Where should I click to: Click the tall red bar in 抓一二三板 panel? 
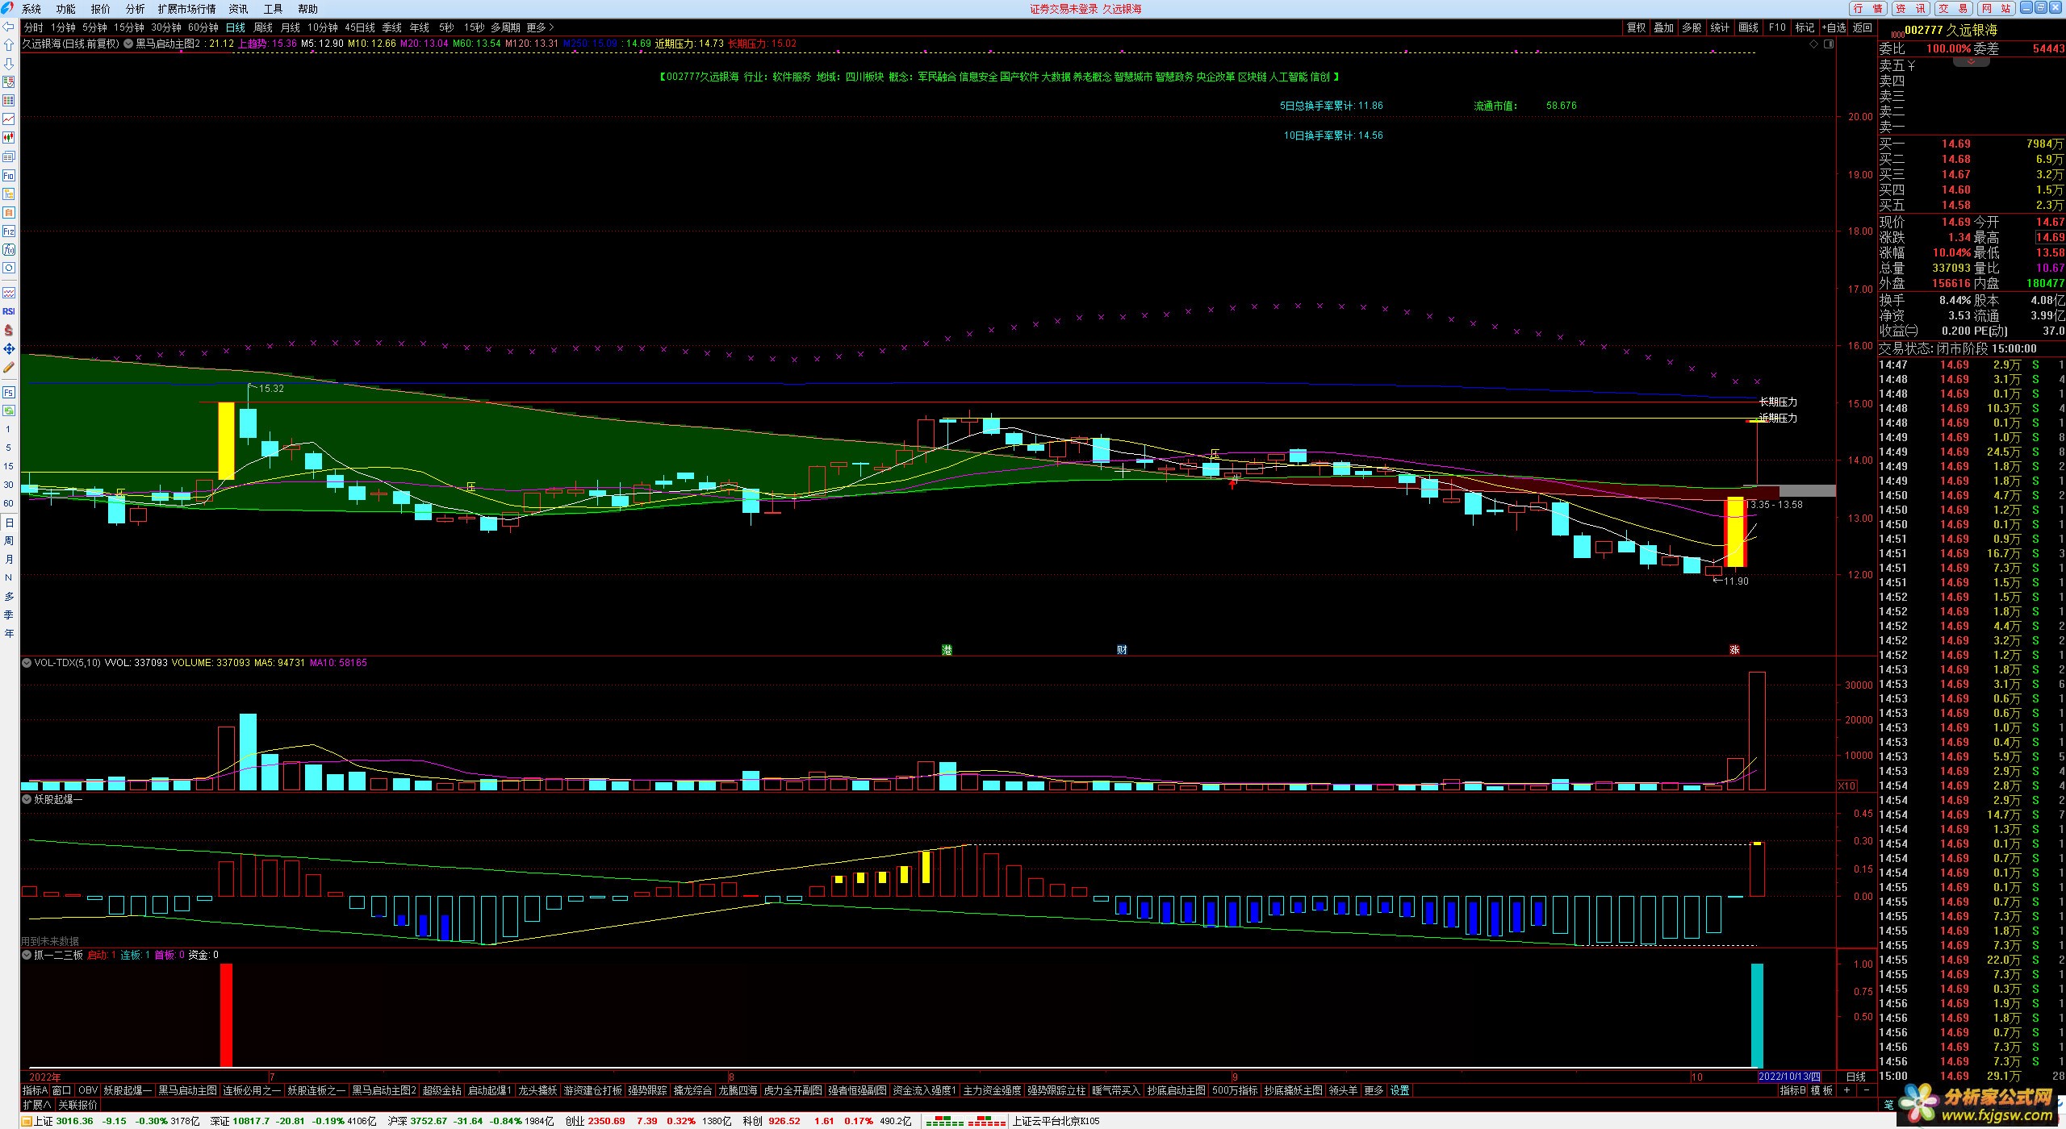click(x=226, y=1015)
